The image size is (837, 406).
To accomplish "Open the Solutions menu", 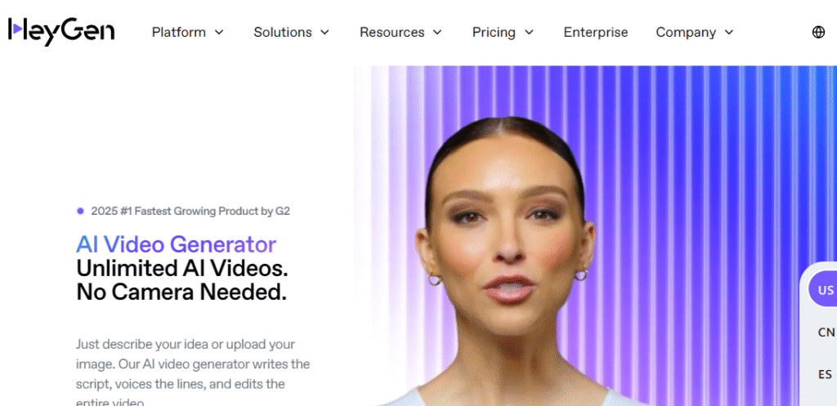I will pos(283,32).
